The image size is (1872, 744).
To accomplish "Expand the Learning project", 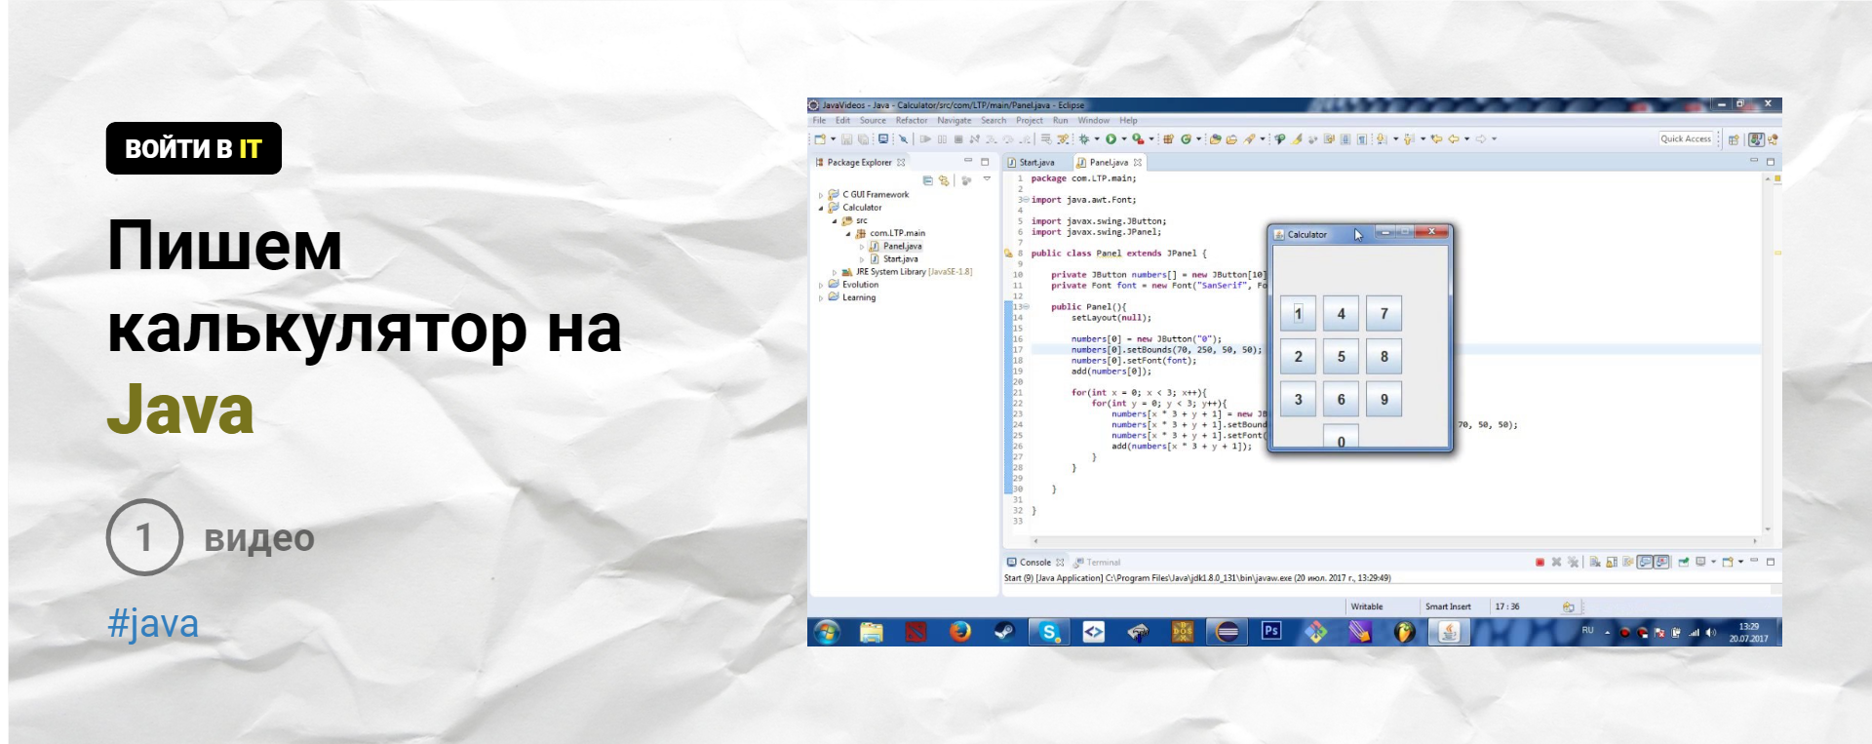I will pyautogui.click(x=821, y=297).
